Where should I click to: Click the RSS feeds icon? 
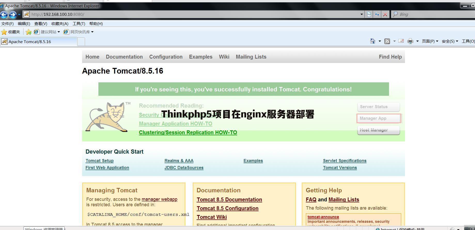click(x=387, y=41)
